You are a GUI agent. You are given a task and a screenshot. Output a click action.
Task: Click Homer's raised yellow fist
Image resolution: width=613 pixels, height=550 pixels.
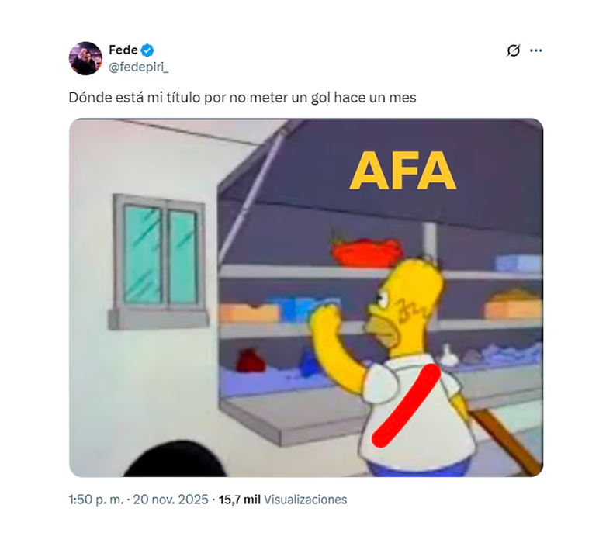tap(325, 317)
